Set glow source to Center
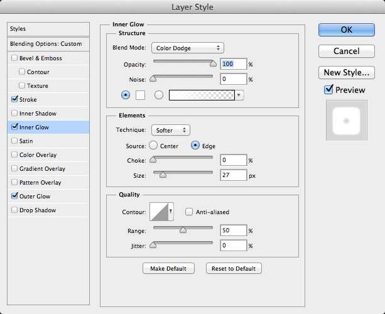The image size is (385, 314). click(153, 146)
